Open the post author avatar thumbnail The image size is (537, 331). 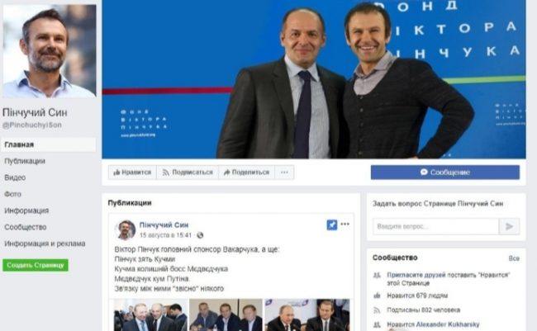[x=125, y=229]
